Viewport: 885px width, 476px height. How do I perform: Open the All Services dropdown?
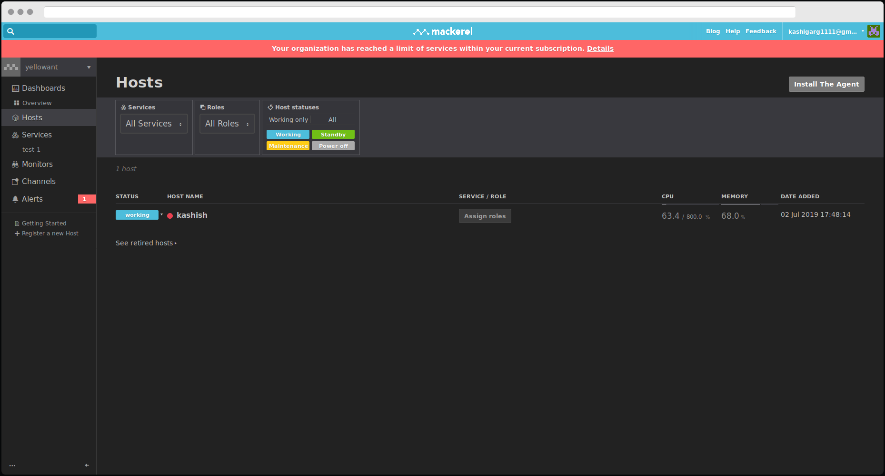154,124
